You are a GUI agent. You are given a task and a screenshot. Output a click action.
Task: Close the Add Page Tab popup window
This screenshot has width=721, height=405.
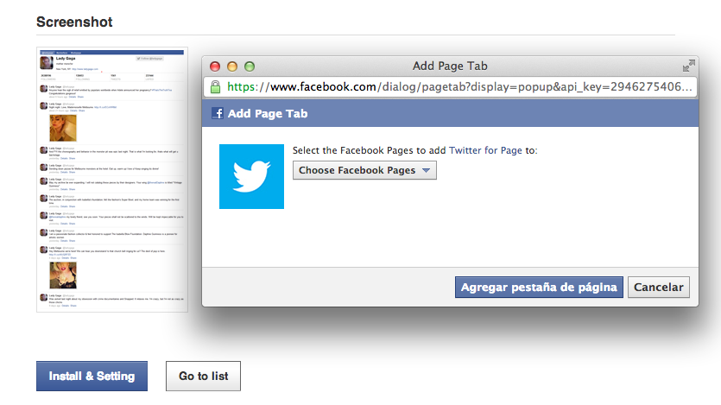tap(215, 66)
